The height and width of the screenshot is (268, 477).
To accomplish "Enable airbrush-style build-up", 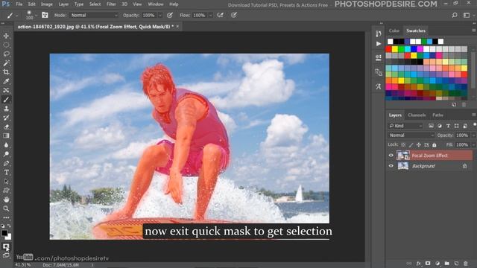I will (x=221, y=15).
